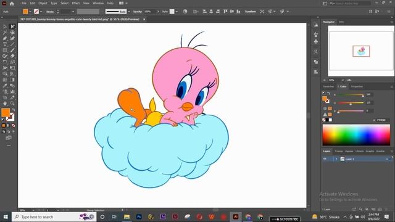This screenshot has height=222, width=395.
Task: Open the graphic Style dropdown
Action: pyautogui.click(x=177, y=12)
